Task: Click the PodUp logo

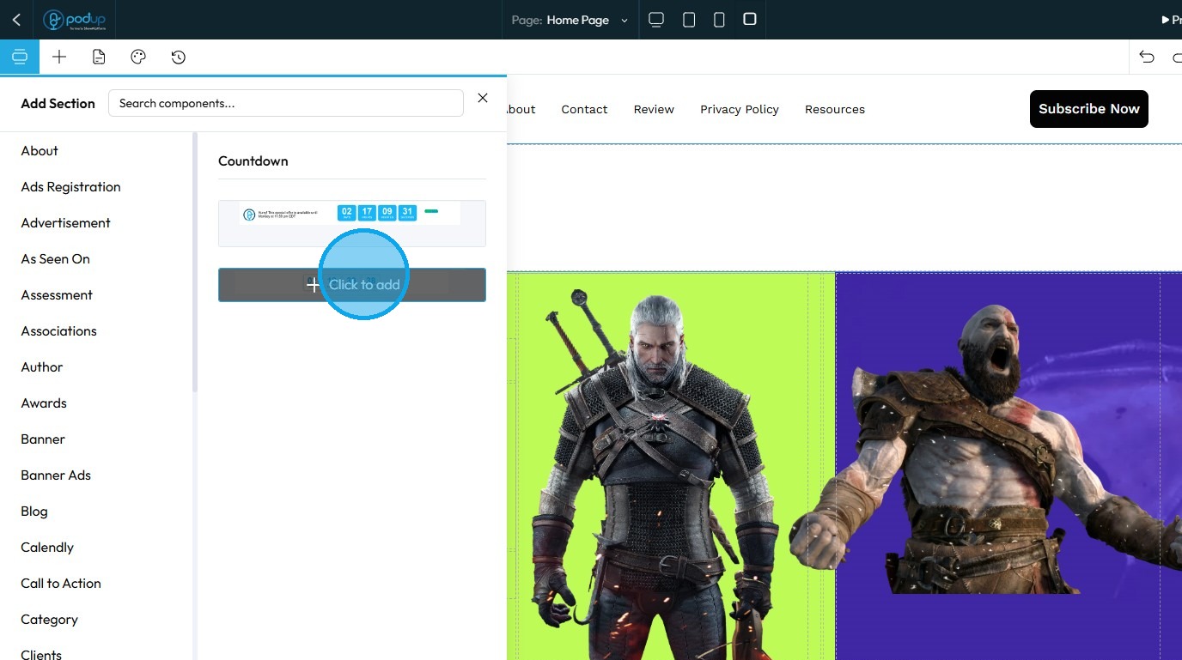Action: (74, 20)
